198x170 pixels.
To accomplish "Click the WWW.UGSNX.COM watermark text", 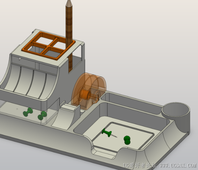I will (x=178, y=165).
